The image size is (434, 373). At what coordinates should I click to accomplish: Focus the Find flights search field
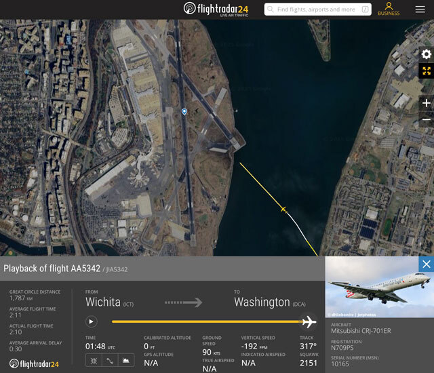coord(318,9)
